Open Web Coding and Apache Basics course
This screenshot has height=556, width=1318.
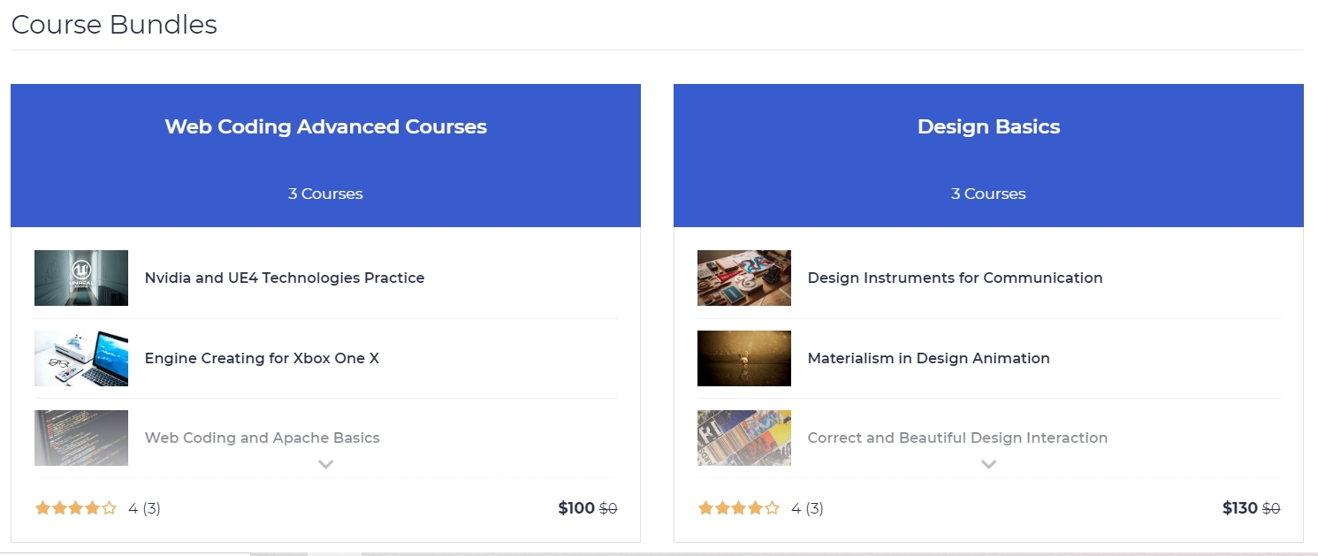coord(263,438)
